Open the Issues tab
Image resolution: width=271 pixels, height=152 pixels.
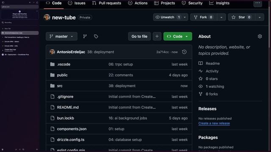coord(77,3)
